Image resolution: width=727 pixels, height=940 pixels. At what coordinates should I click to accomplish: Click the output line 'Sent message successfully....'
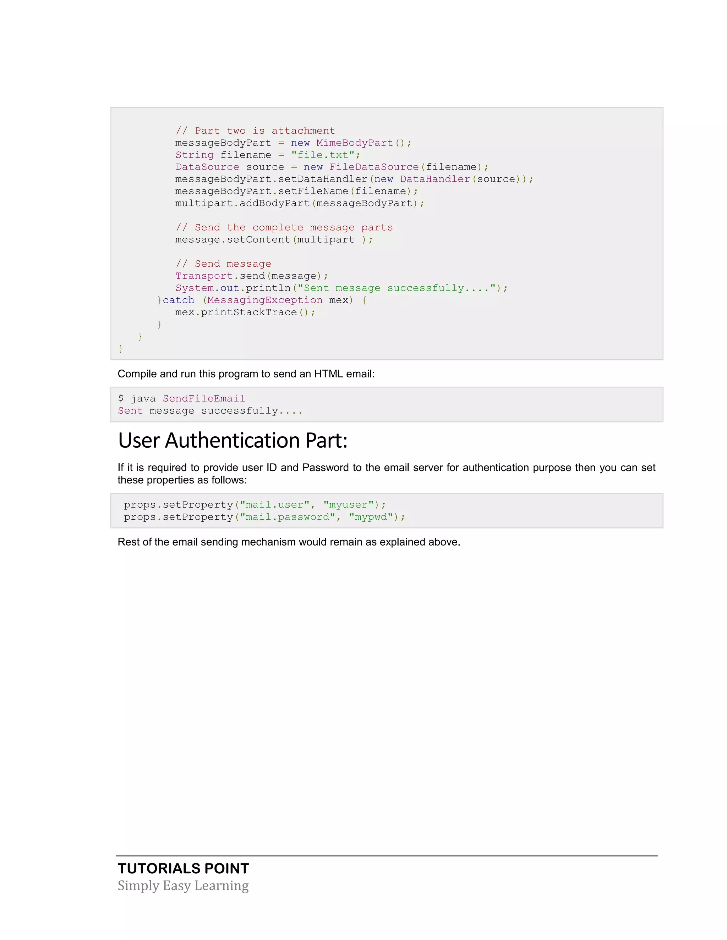(210, 411)
